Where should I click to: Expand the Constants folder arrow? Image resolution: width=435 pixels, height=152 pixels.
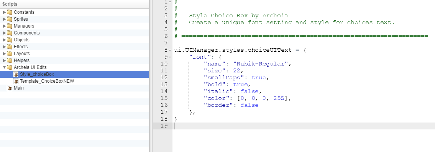coord(4,12)
